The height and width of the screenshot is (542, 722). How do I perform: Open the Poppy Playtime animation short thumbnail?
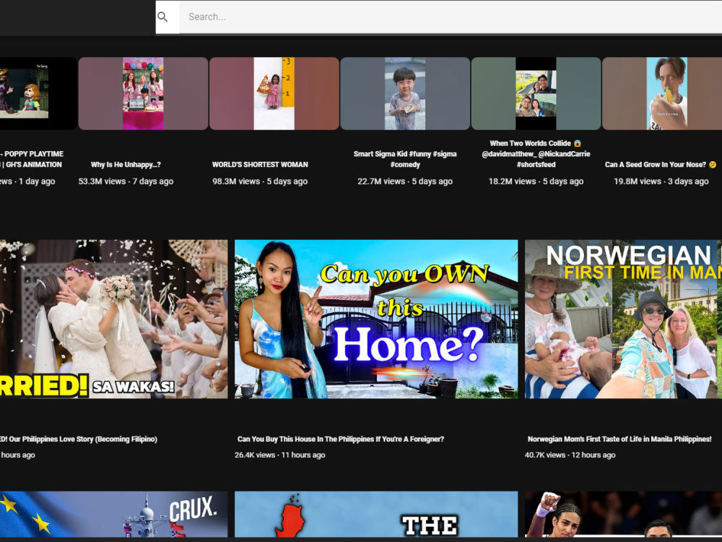(x=39, y=93)
